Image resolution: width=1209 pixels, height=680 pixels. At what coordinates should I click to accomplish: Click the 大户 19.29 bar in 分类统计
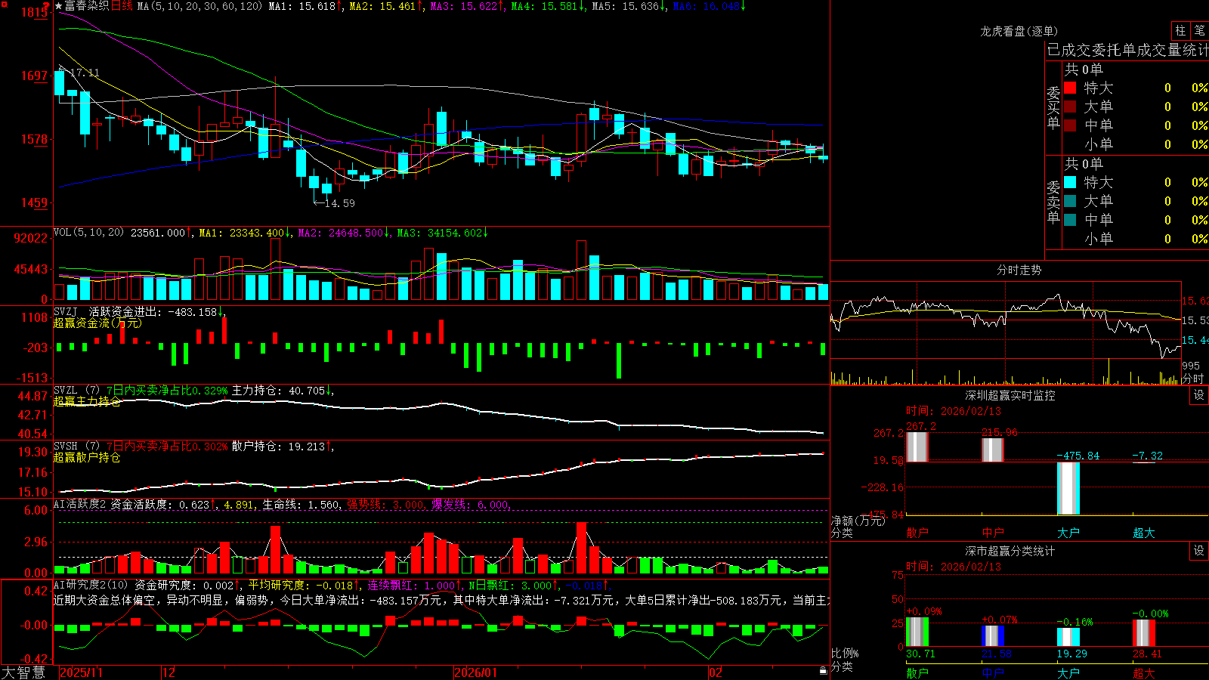[1068, 637]
